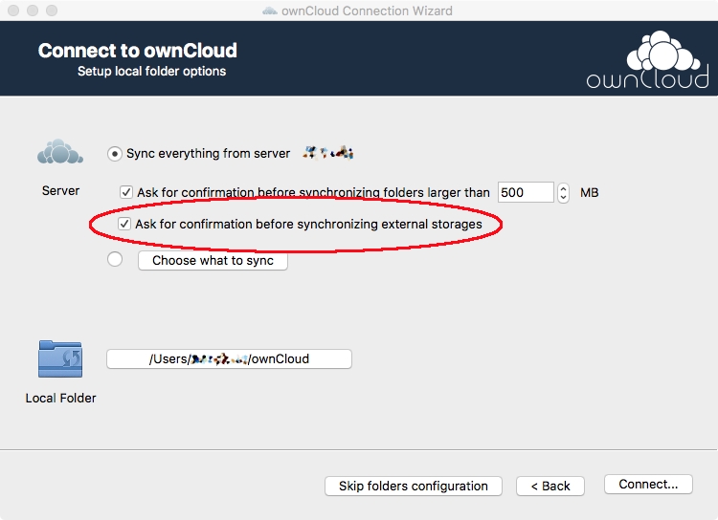
Task: Click the grey Server cloud icon
Action: [60, 152]
